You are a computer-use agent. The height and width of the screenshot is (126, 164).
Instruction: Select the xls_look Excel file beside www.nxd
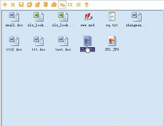63,19
